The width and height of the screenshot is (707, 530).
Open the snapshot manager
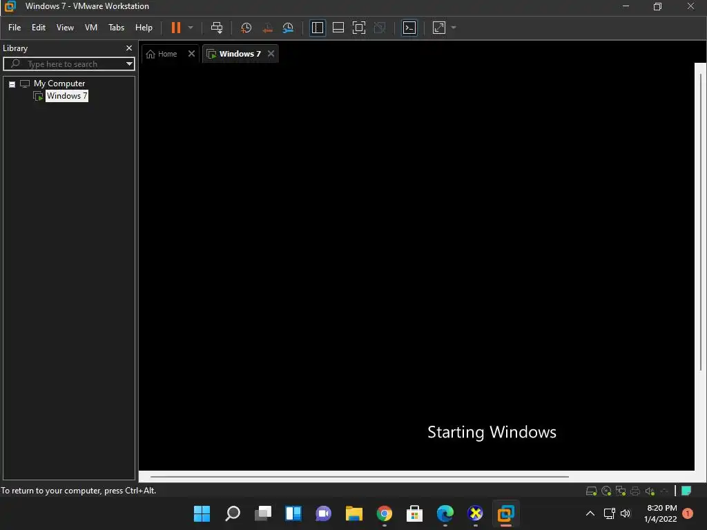click(x=288, y=28)
